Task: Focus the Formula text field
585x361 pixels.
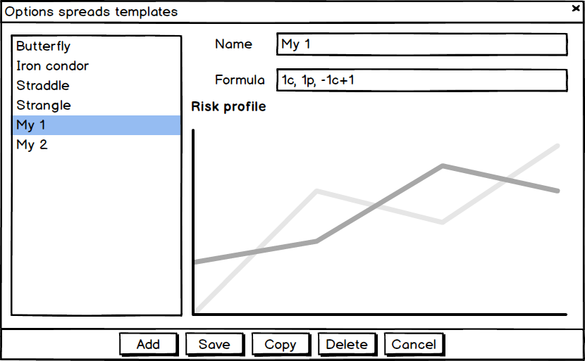Action: 422,80
